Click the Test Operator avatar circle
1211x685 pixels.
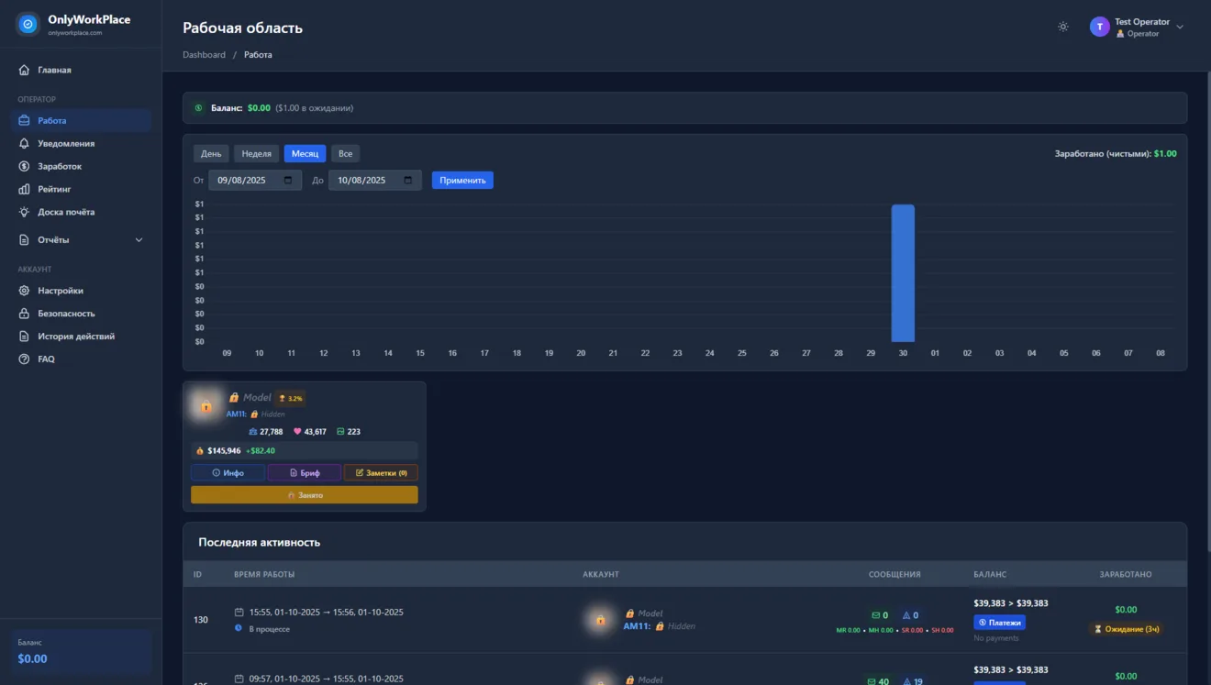[1100, 27]
